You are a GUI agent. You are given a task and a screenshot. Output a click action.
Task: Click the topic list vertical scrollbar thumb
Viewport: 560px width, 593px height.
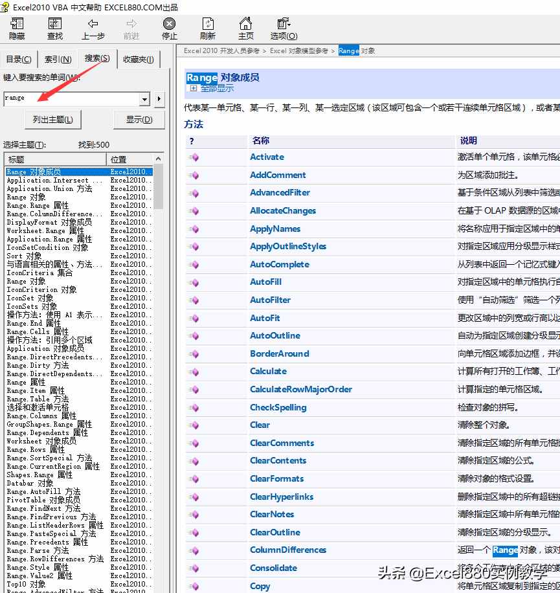tap(158, 187)
